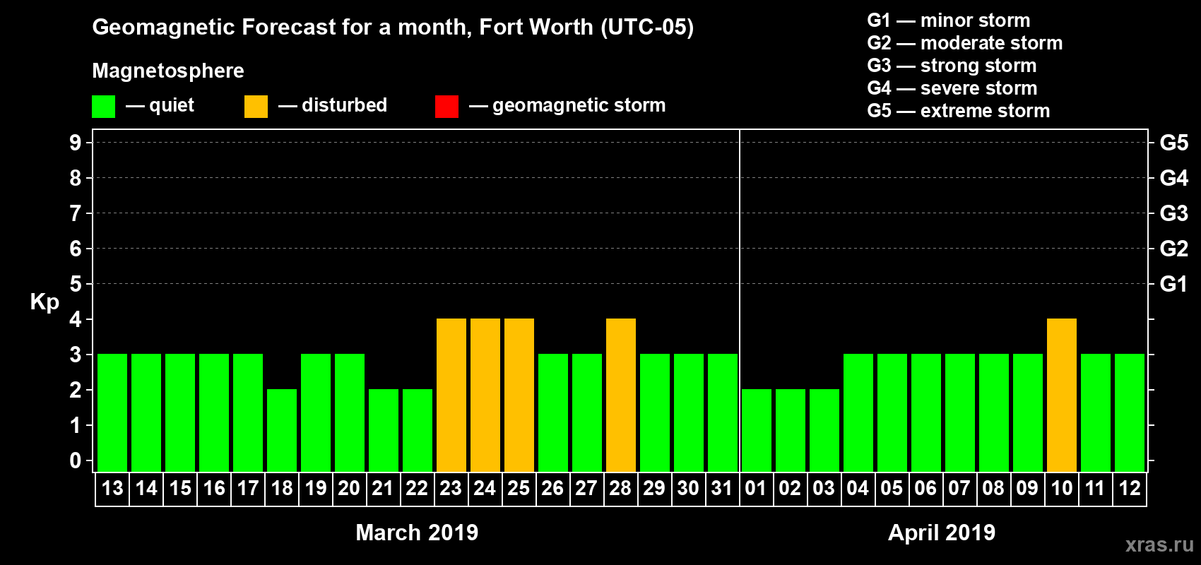Click the date label 17 on the axis
Viewport: 1201px width, 565px height.
pyautogui.click(x=248, y=489)
